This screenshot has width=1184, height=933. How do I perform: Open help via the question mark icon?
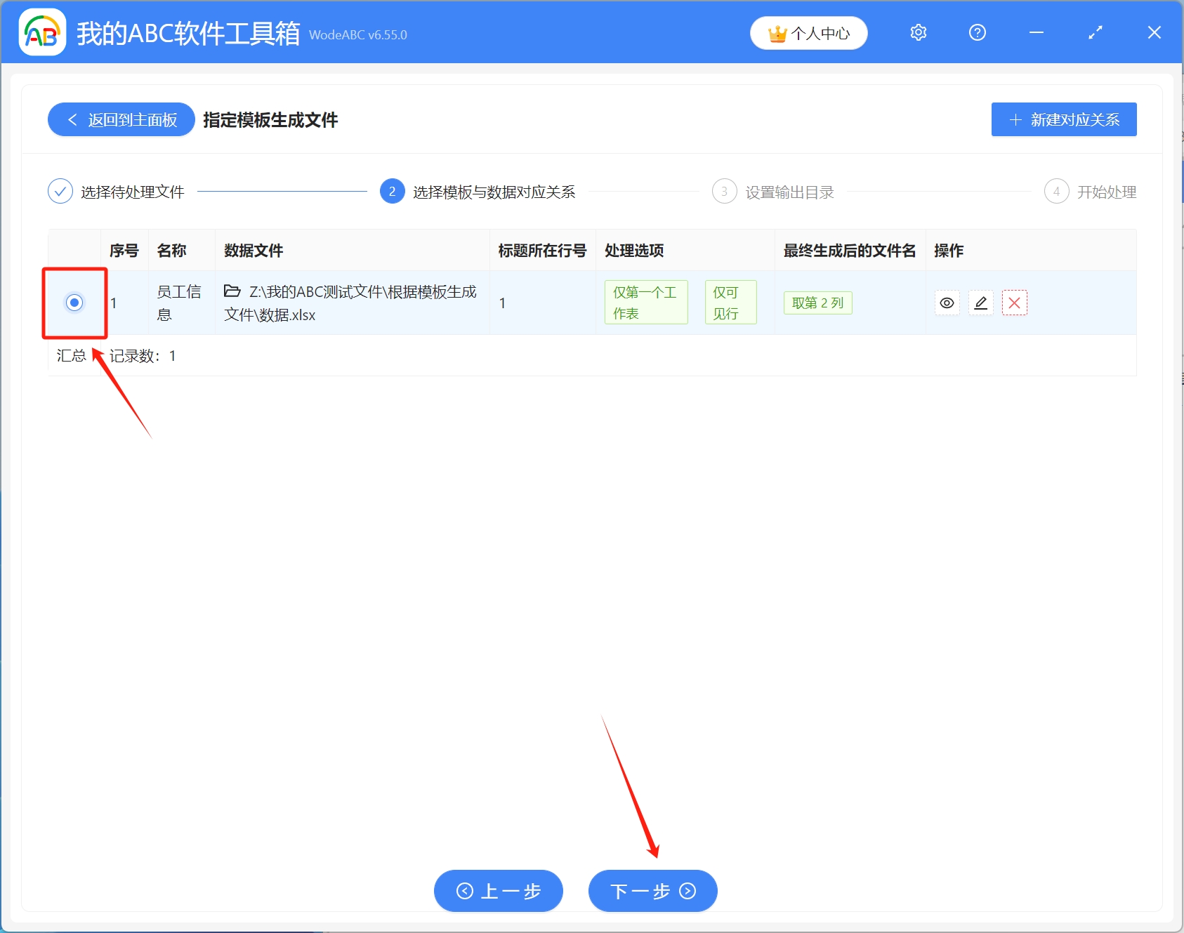click(977, 32)
